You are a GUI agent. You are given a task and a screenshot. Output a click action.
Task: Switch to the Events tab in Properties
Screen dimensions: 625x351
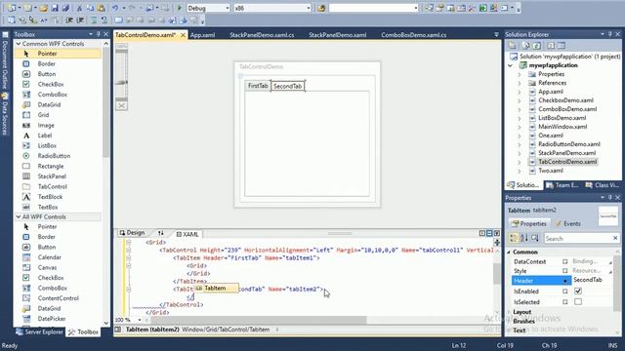[x=567, y=223]
